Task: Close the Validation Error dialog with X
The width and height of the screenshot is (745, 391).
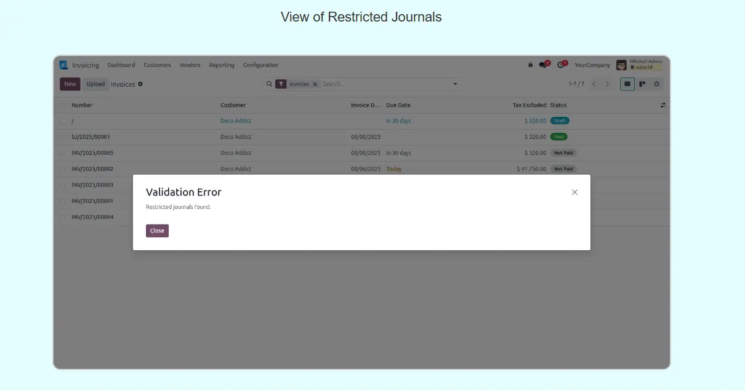Action: pyautogui.click(x=574, y=192)
